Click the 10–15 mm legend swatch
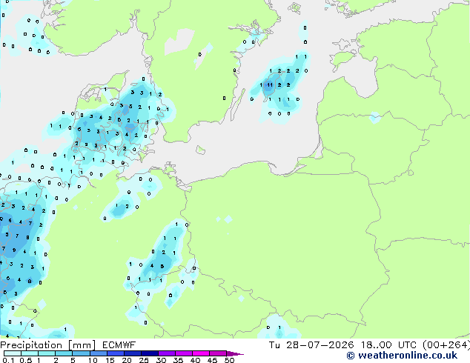The height and width of the screenshot is (363, 470). [x=99, y=353]
